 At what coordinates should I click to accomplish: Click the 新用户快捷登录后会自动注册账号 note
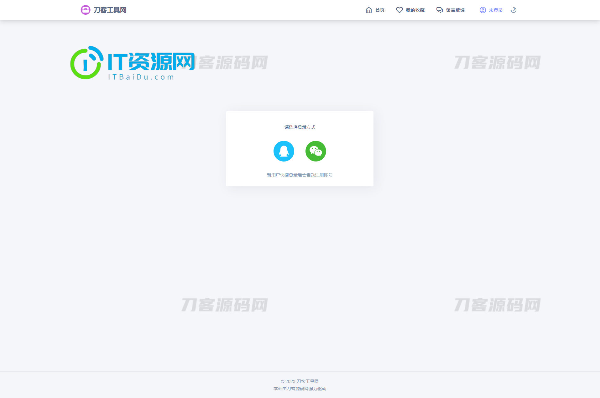click(300, 175)
